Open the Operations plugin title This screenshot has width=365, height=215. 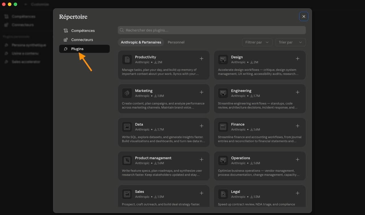click(x=241, y=158)
